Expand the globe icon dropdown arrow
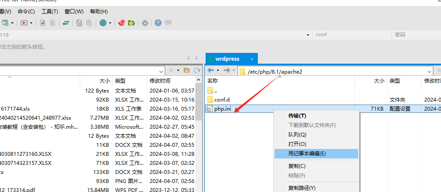Screen dimensions: 441x192 tap(110, 23)
